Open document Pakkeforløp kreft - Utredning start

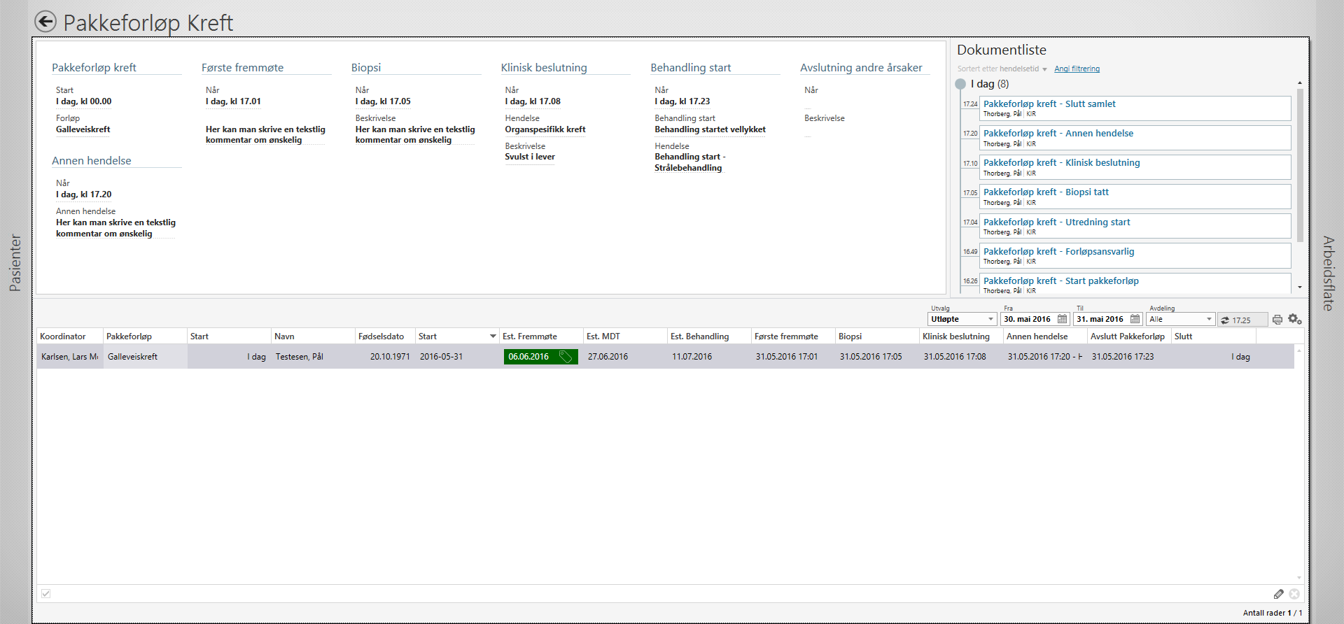point(1135,227)
